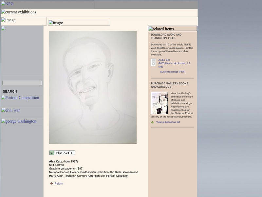The height and width of the screenshot is (197, 262).
Task: Click the broken image placeholder in the left header
Action: point(24,21)
